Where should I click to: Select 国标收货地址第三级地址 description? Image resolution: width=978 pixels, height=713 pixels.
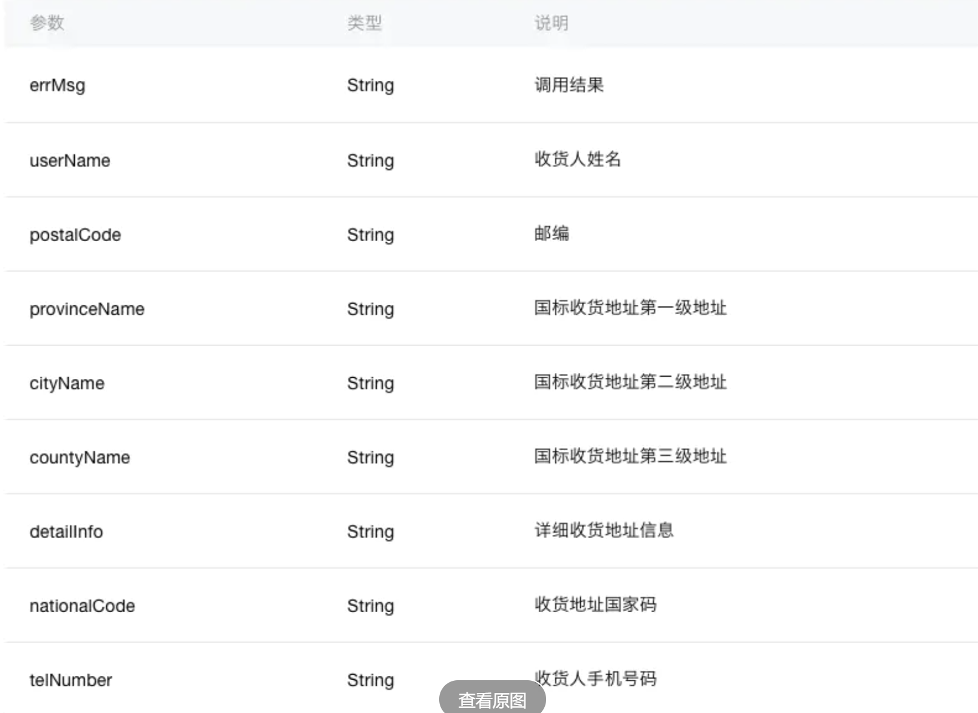coord(631,456)
